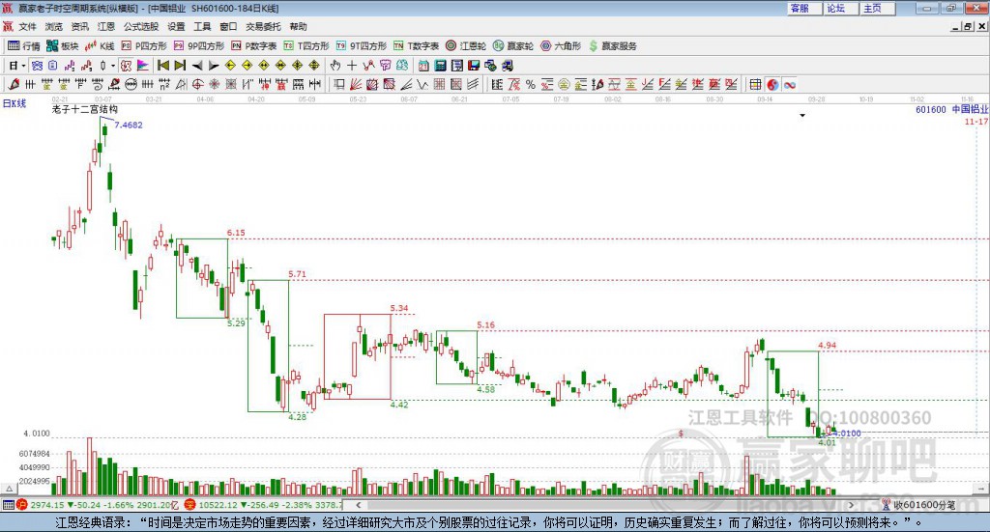The height and width of the screenshot is (532, 990).
Task: Click the 中国铝业 stock name
Action: 971,110
